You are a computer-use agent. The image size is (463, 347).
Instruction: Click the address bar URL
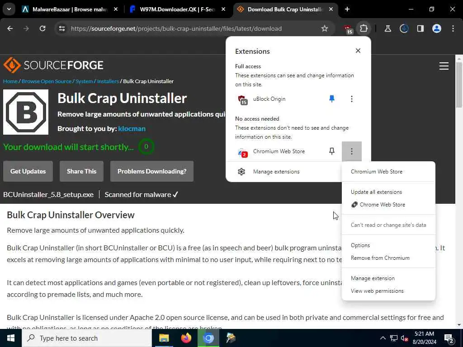[x=176, y=28]
